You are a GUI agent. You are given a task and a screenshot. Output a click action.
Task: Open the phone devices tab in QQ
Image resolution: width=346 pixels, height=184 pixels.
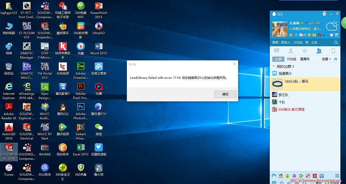333,51
